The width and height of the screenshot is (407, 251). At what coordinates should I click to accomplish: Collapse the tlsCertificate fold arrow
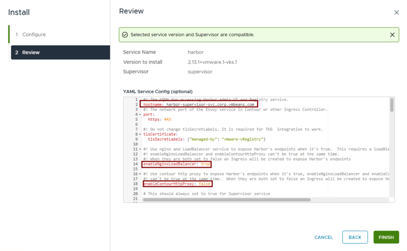pos(140,134)
